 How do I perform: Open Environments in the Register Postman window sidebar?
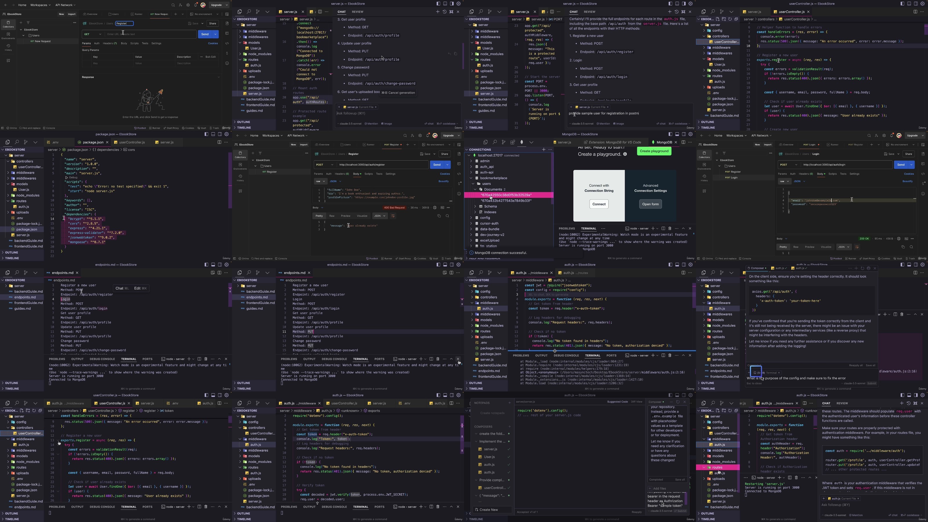coord(240,166)
